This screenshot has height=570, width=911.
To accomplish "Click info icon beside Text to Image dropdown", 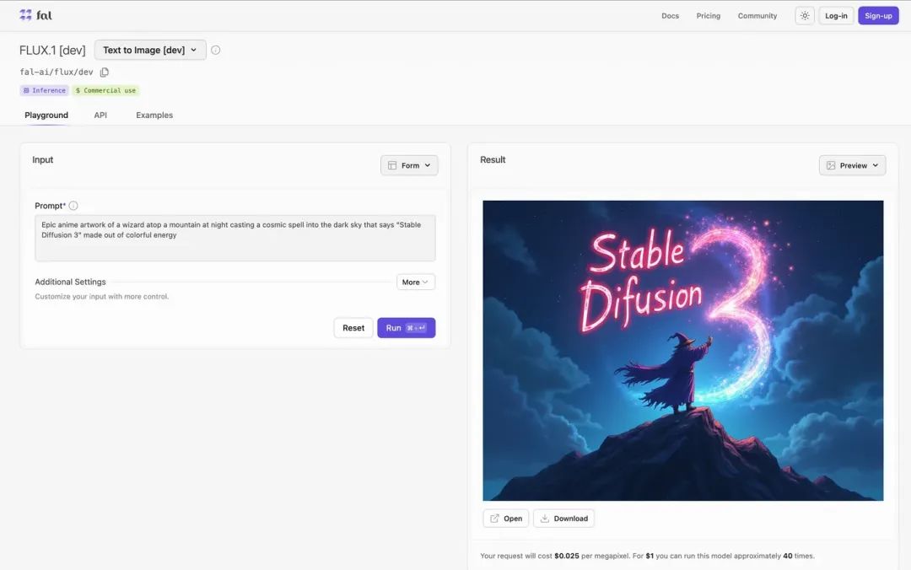I will (216, 50).
